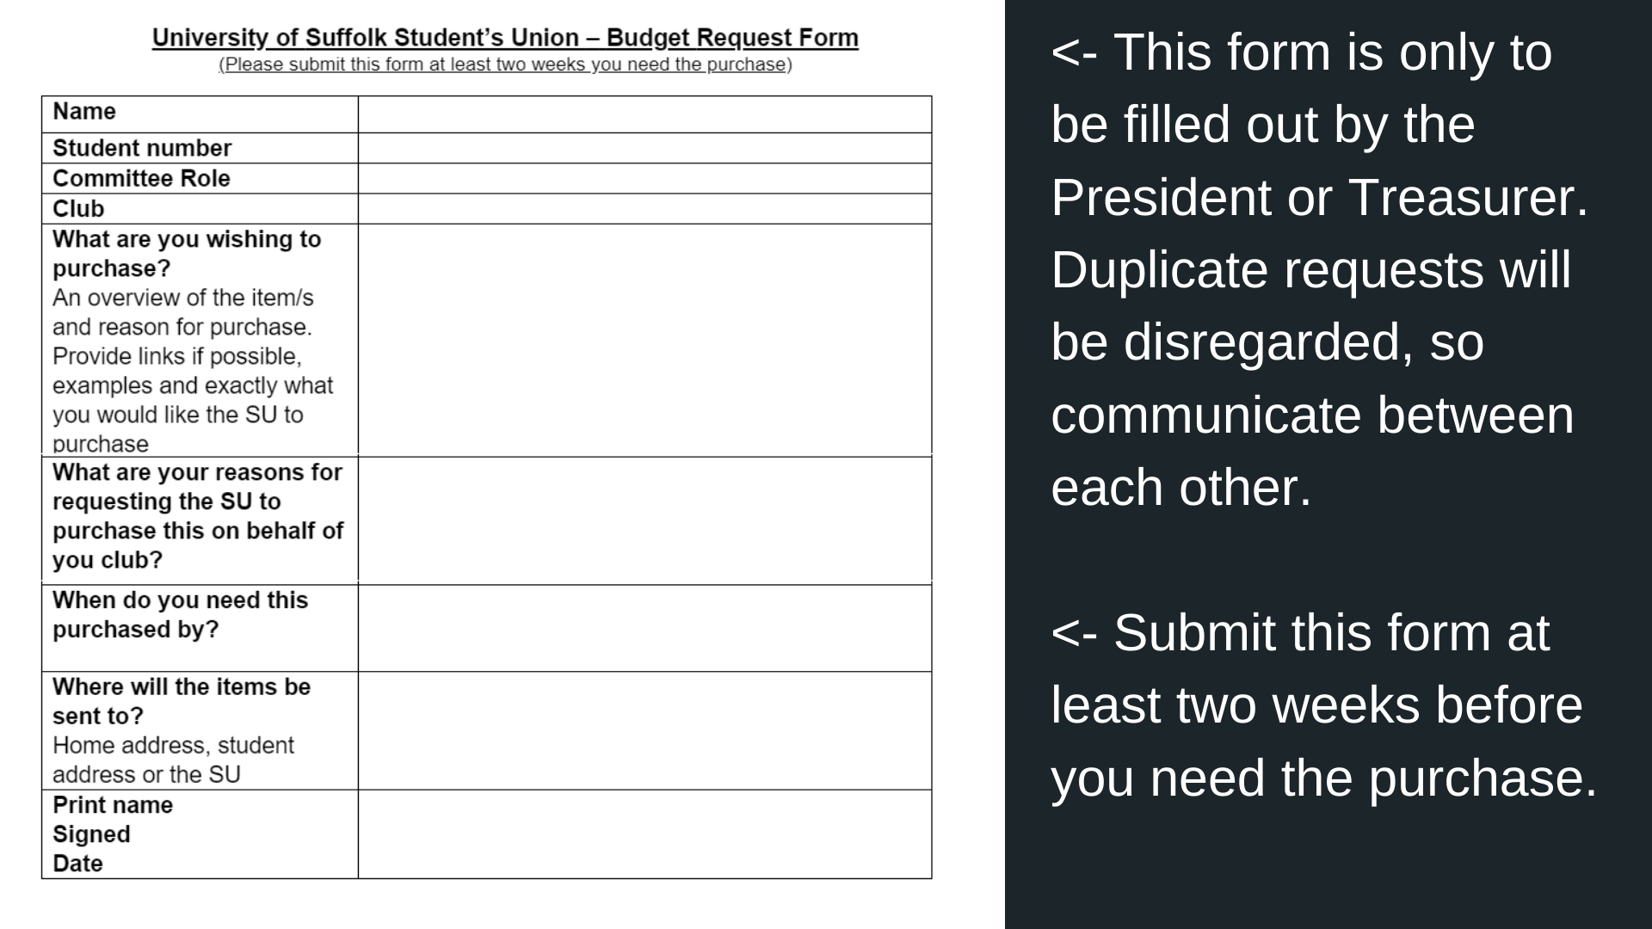The height and width of the screenshot is (929, 1652).
Task: Click the two weeks before purchase note
Action: pyautogui.click(x=1324, y=705)
